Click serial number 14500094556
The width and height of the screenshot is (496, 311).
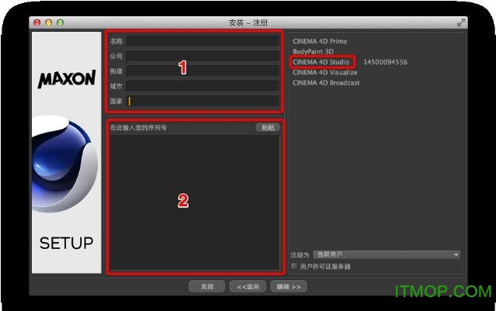tap(385, 62)
